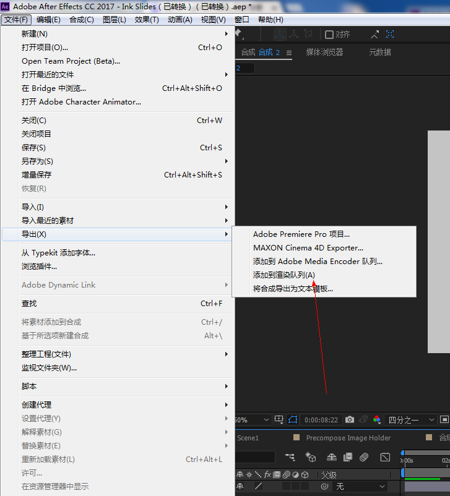The height and width of the screenshot is (496, 450).
Task: Toggle the layer's Adjustment Layer switch box
Action: pyautogui.click(x=295, y=486)
